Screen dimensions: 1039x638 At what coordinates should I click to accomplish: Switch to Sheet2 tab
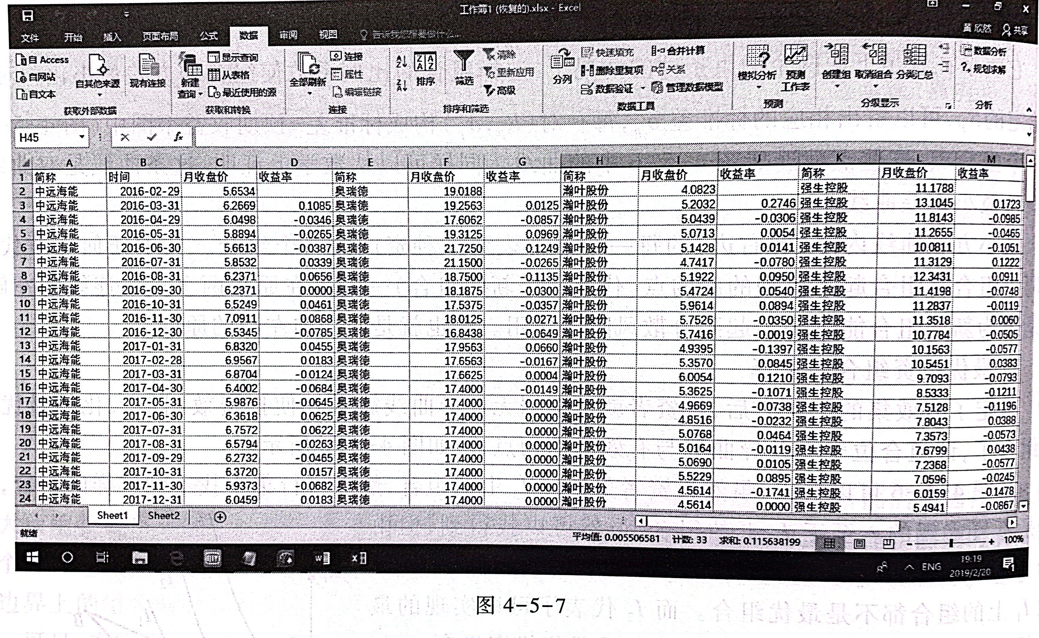pyautogui.click(x=164, y=516)
